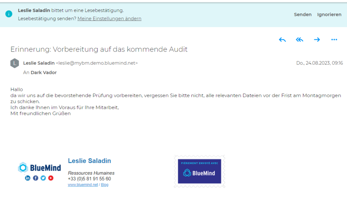Click recipient Dark Vador
Image resolution: width=347 pixels, height=198 pixels.
coord(44,72)
